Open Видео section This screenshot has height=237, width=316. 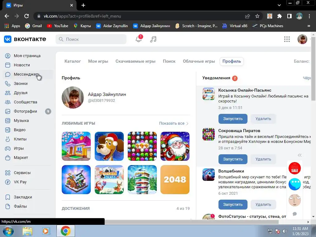19,130
